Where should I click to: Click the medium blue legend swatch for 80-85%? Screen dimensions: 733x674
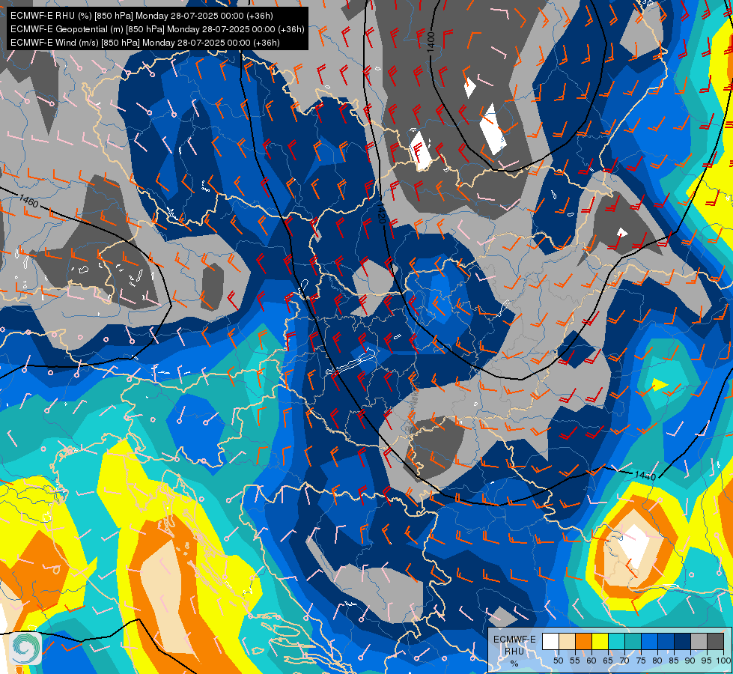pyautogui.click(x=666, y=641)
